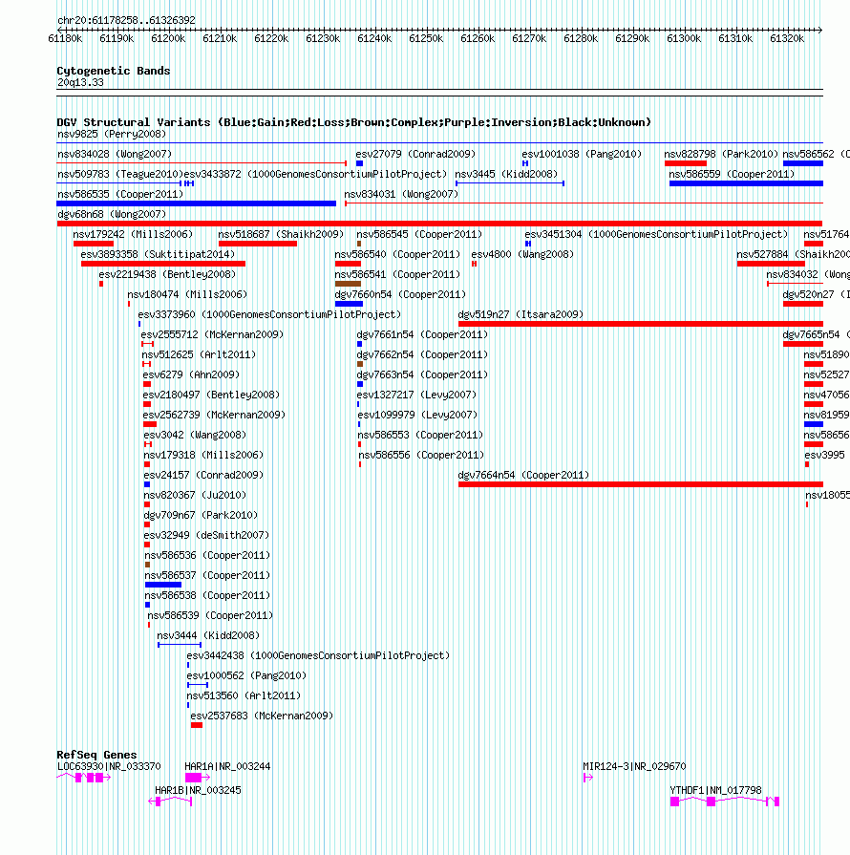Open the dgv7663n54 (Cooper2011) label
Image resolution: width=850 pixels, height=855 pixels.
tap(422, 375)
